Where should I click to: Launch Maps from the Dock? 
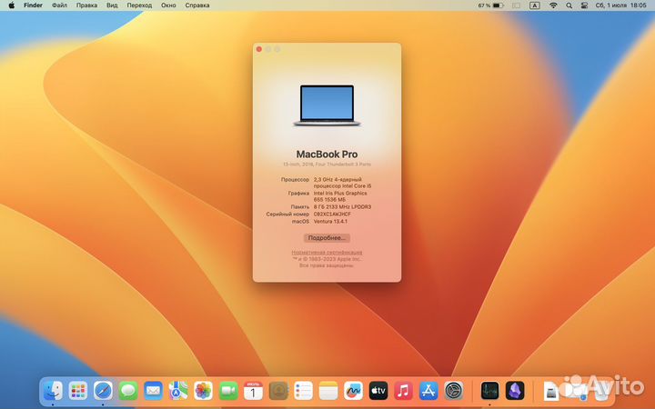(x=178, y=391)
